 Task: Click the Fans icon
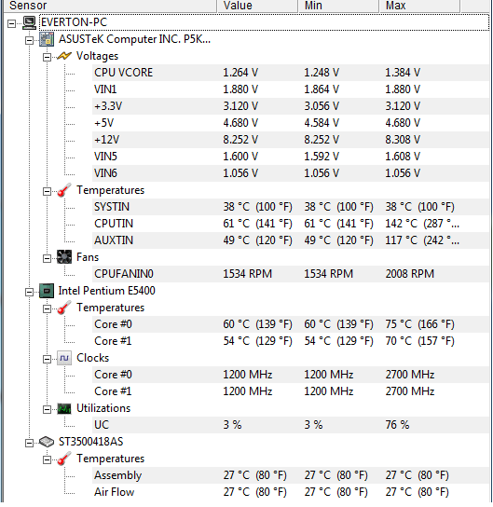tap(64, 257)
